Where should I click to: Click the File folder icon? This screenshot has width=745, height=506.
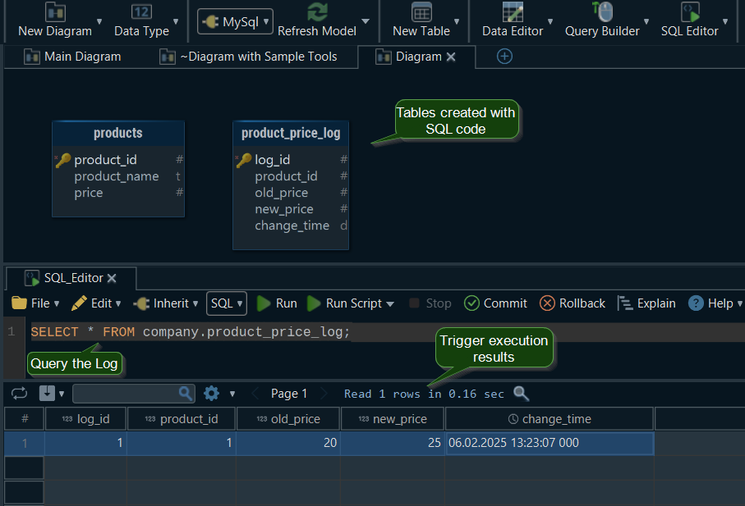[19, 303]
